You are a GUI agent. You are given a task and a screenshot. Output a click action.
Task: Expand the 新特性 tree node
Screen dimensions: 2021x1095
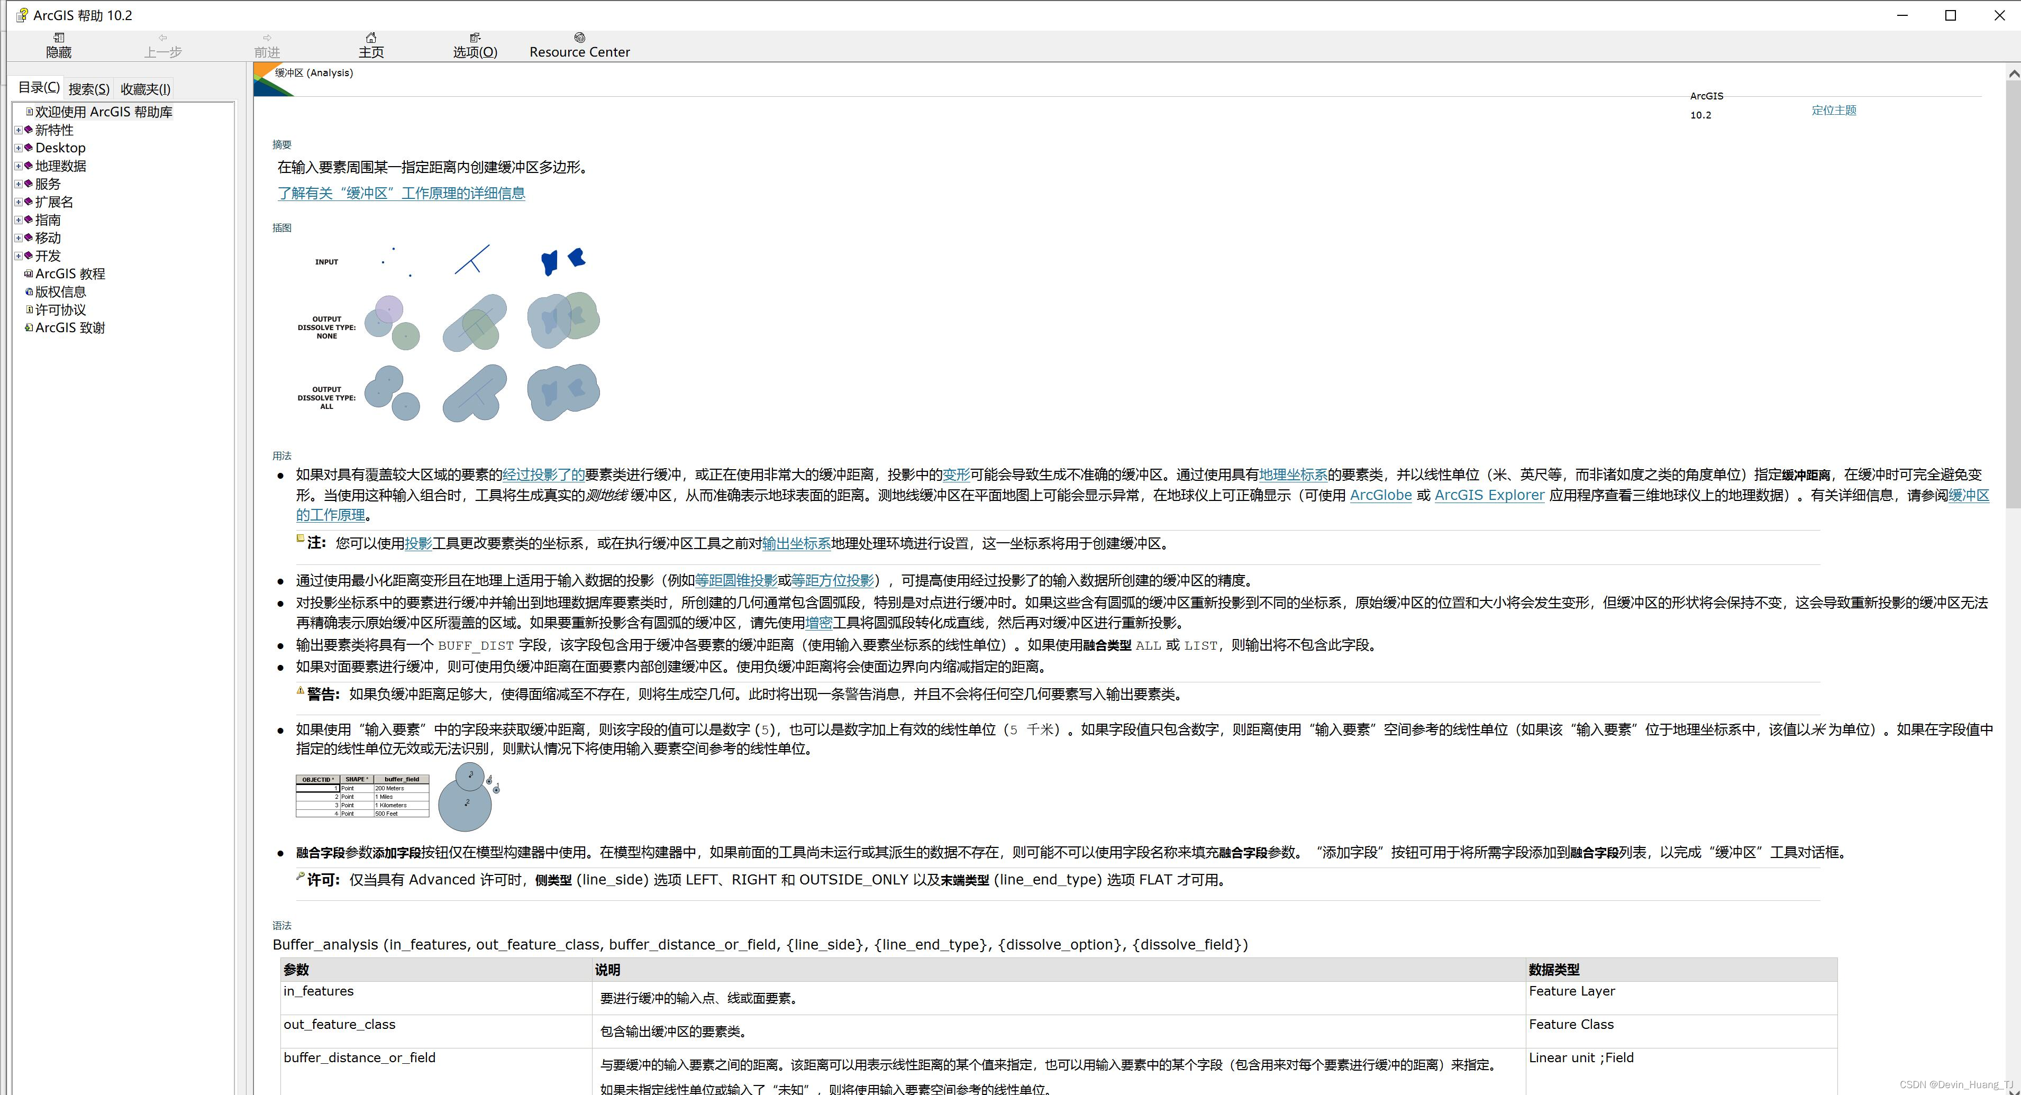18,130
